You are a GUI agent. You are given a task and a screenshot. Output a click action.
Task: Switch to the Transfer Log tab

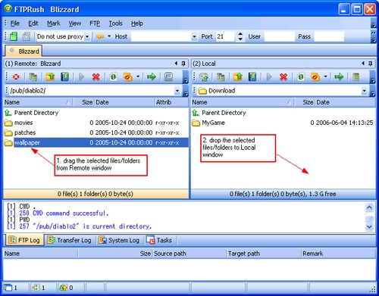pos(69,240)
